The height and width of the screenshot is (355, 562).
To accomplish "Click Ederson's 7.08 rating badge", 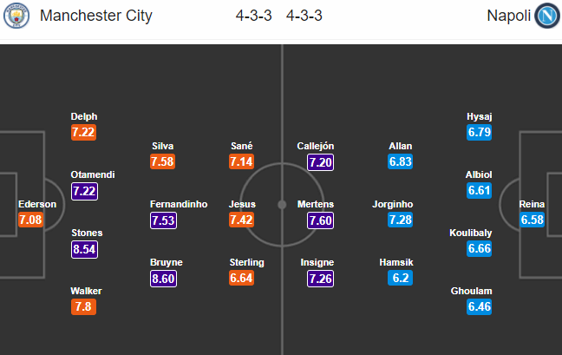I will pos(31,220).
